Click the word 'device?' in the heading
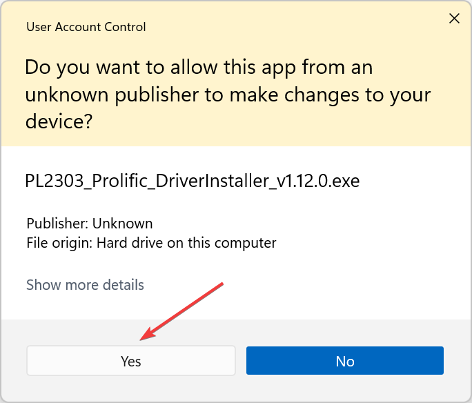Screen dimensions: 472x403 [x=59, y=122]
